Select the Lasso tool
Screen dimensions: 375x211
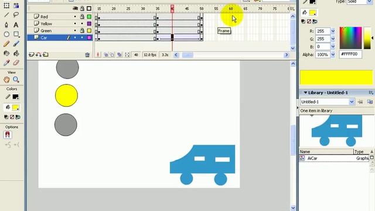coord(16,15)
